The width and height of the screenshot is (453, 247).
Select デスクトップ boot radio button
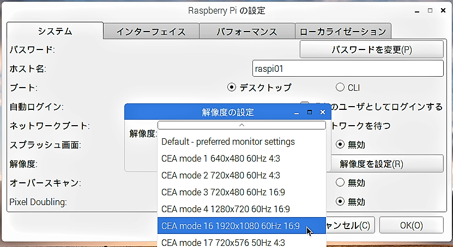point(232,88)
